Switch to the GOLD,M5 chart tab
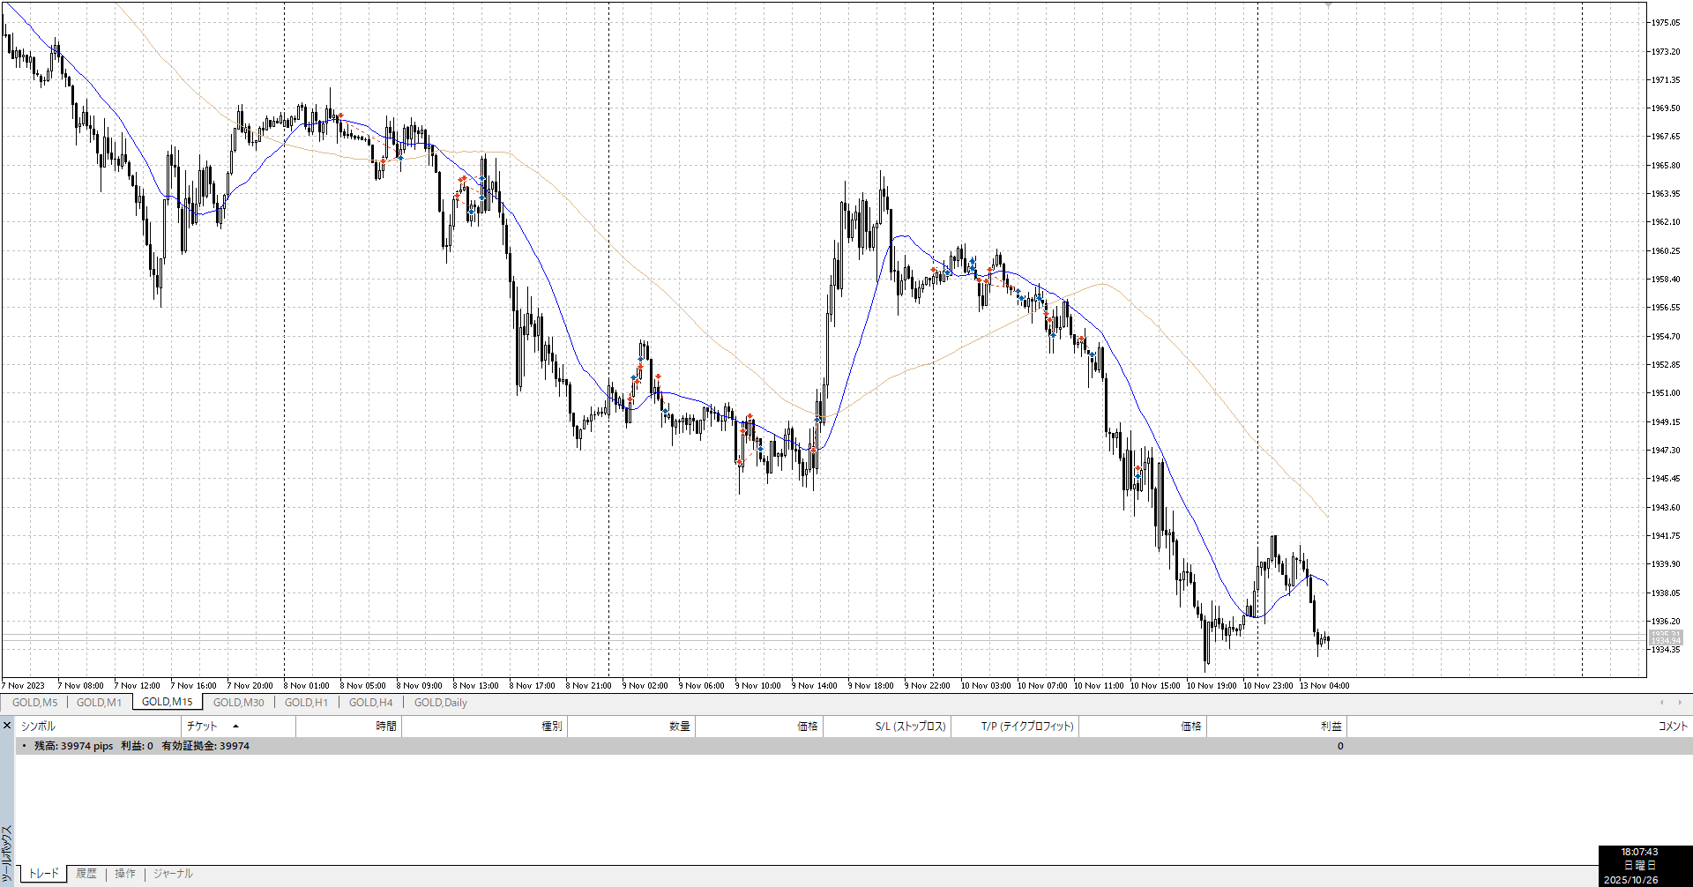The height and width of the screenshot is (887, 1693). pyautogui.click(x=35, y=703)
